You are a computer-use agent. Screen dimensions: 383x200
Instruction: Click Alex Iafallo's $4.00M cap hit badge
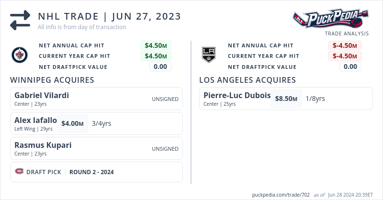[x=72, y=123]
